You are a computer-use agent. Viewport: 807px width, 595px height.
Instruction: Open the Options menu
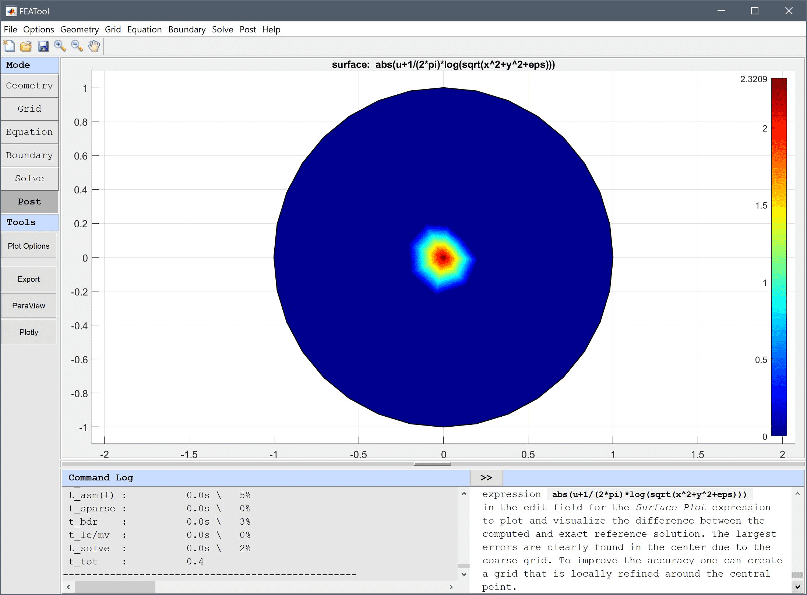38,29
